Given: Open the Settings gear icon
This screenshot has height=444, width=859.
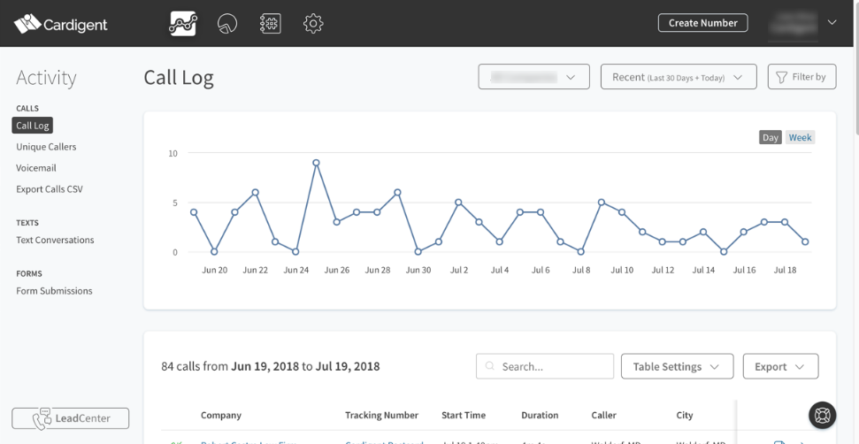Looking at the screenshot, I should (x=313, y=24).
